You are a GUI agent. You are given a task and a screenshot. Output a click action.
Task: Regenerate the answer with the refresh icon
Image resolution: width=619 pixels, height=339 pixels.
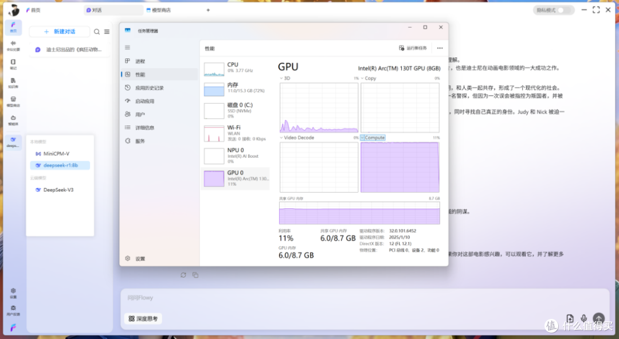[183, 275]
